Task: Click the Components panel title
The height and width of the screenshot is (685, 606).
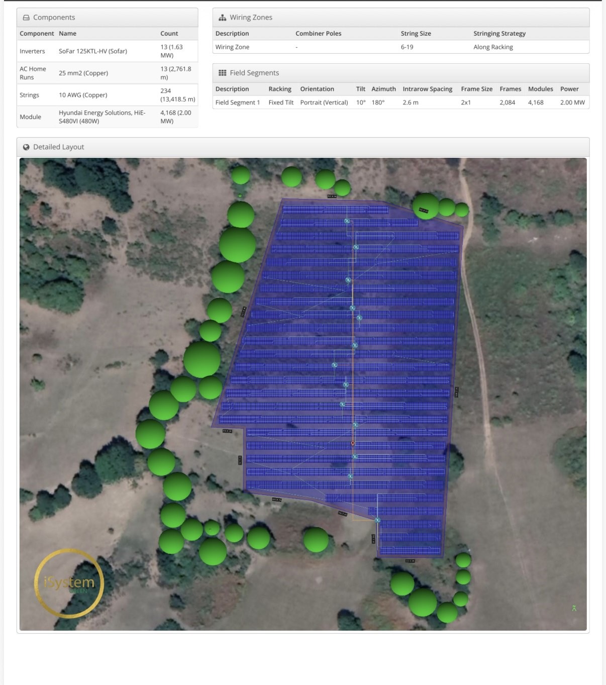Action: coord(54,18)
